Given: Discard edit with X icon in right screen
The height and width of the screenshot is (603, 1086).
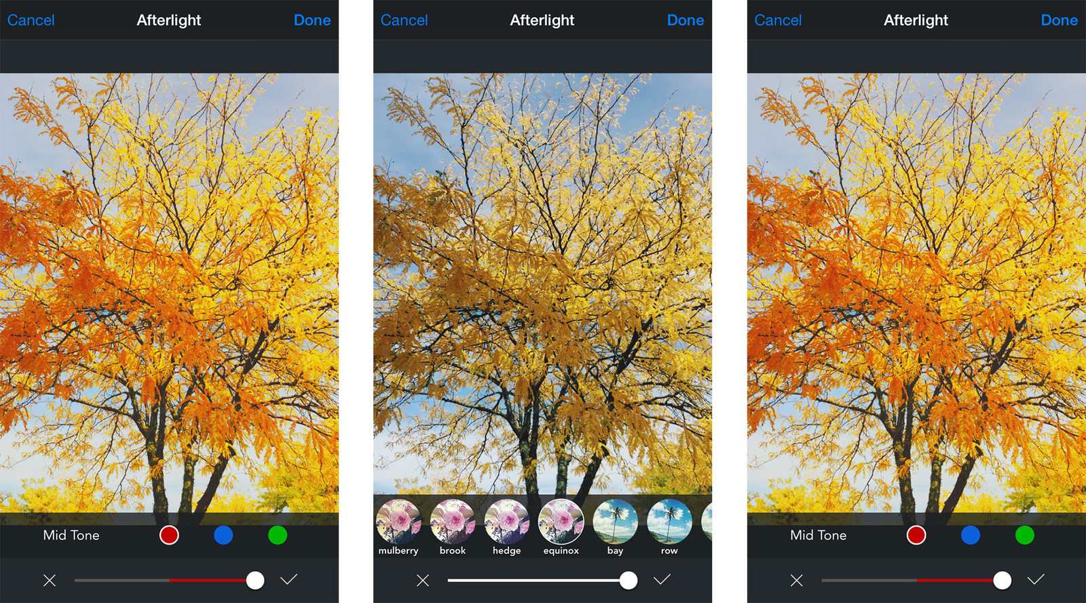Looking at the screenshot, I should tap(797, 581).
